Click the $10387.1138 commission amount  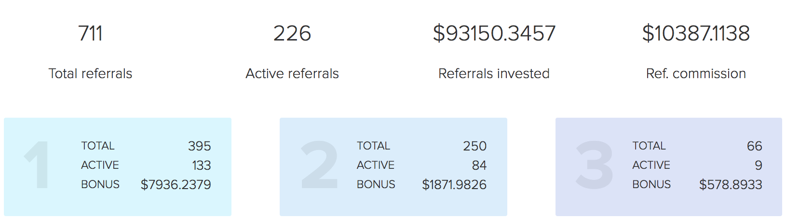[696, 33]
